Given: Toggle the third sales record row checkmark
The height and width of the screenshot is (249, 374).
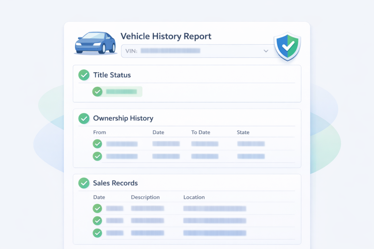Looking at the screenshot, I should pos(97,233).
